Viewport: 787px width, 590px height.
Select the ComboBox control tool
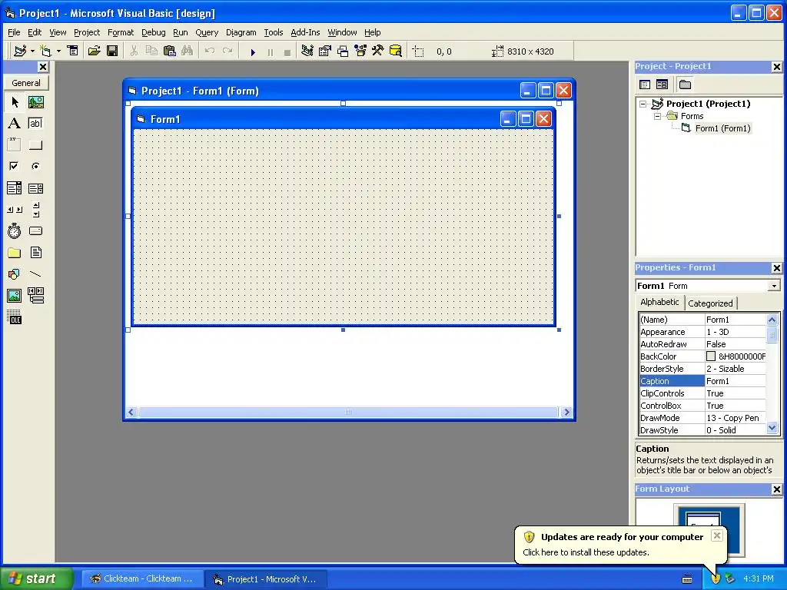coord(15,188)
